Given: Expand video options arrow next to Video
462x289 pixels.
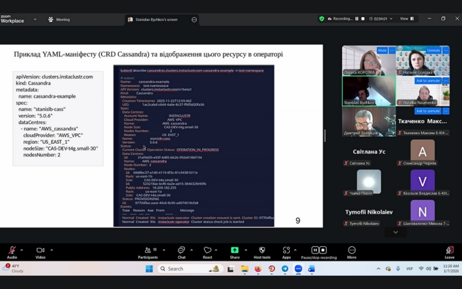Looking at the screenshot, I should click(51, 250).
